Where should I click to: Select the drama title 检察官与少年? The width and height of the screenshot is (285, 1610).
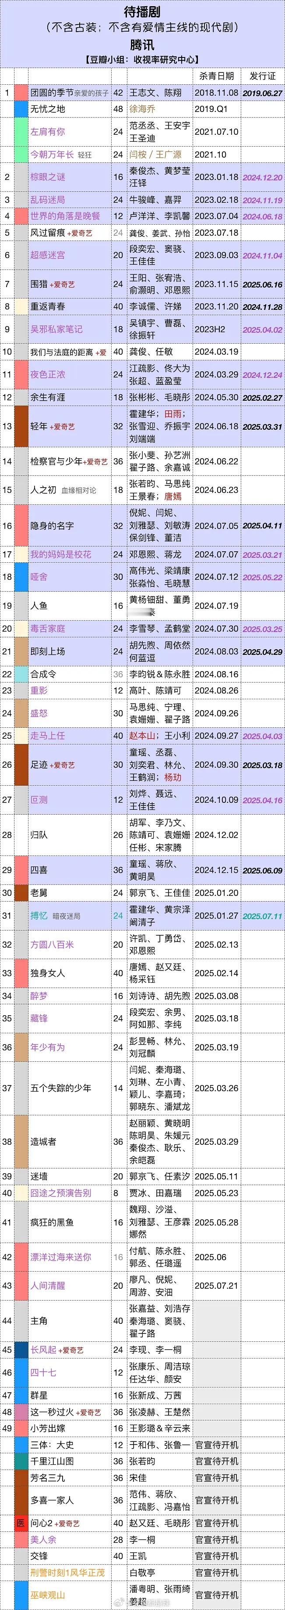56,461
